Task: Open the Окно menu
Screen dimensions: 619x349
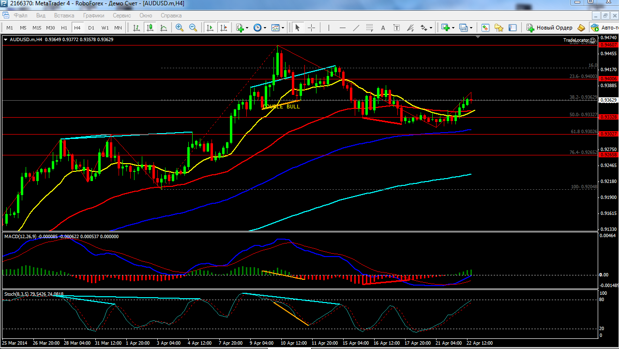Action: click(x=146, y=15)
